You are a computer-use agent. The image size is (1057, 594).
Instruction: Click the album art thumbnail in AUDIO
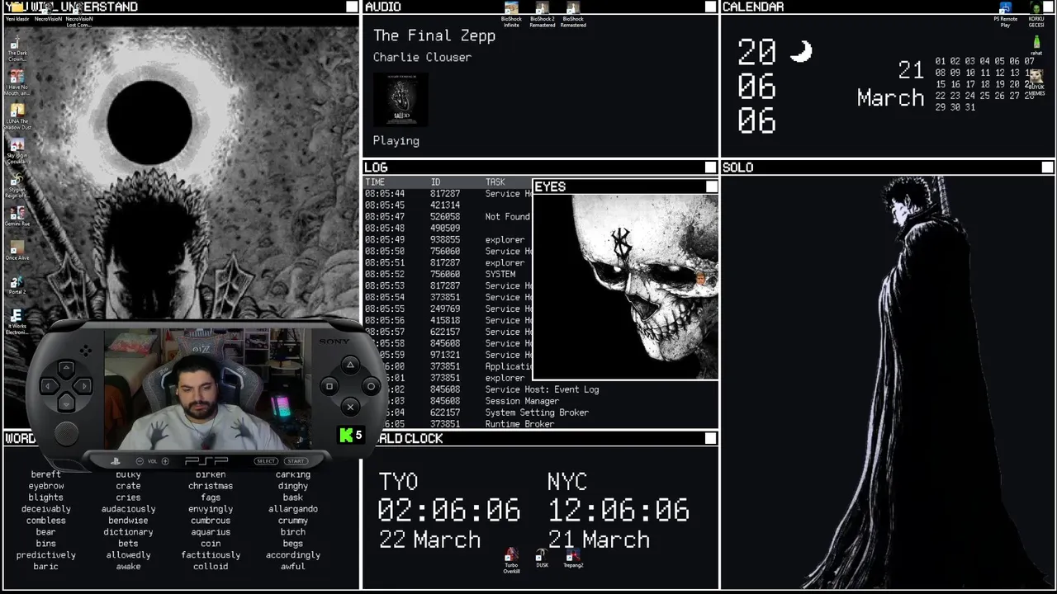[401, 99]
